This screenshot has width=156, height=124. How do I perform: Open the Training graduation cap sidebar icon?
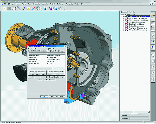[153, 41]
